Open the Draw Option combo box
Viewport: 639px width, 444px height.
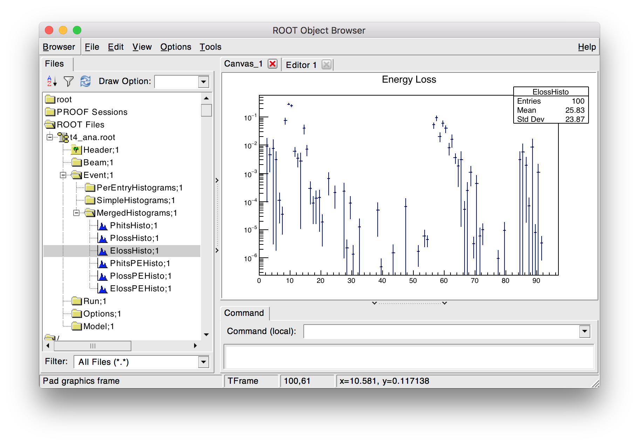pyautogui.click(x=203, y=82)
